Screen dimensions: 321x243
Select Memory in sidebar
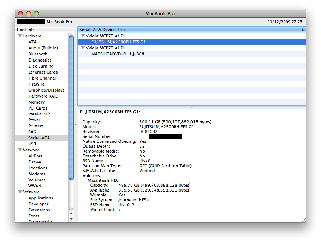point(36,102)
